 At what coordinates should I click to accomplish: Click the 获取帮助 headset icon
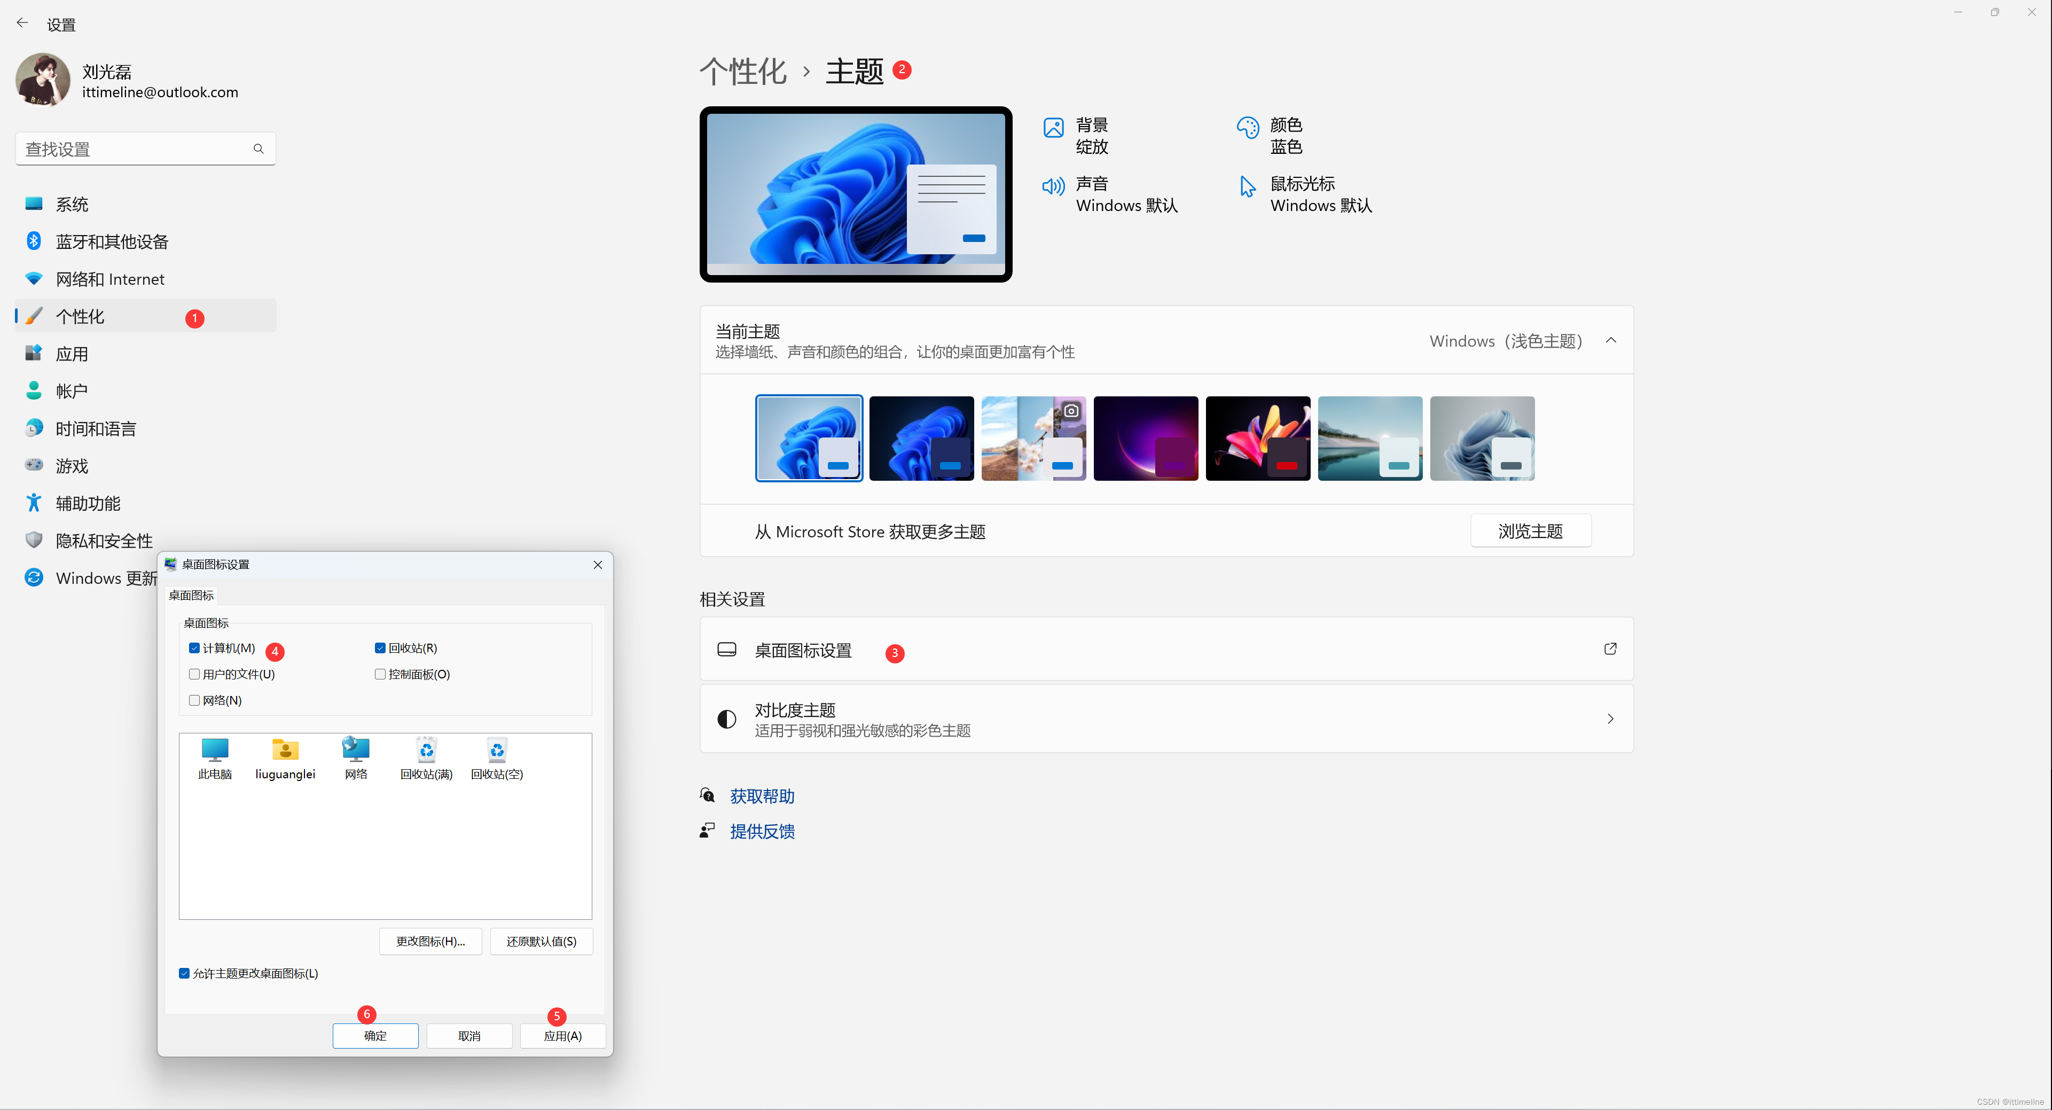coord(707,795)
